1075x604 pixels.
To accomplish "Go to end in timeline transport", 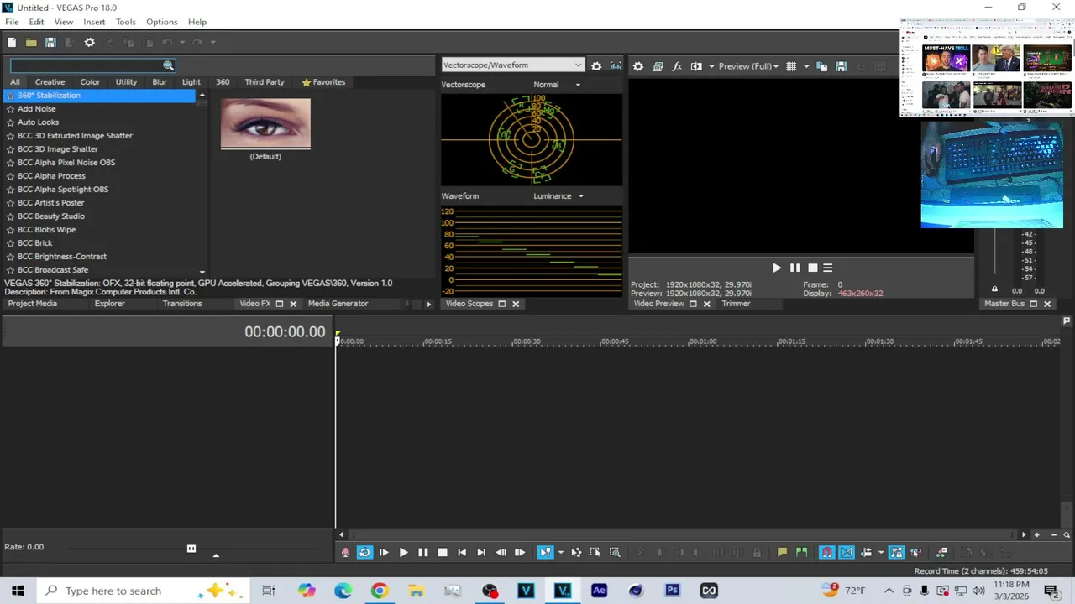I will pos(481,552).
